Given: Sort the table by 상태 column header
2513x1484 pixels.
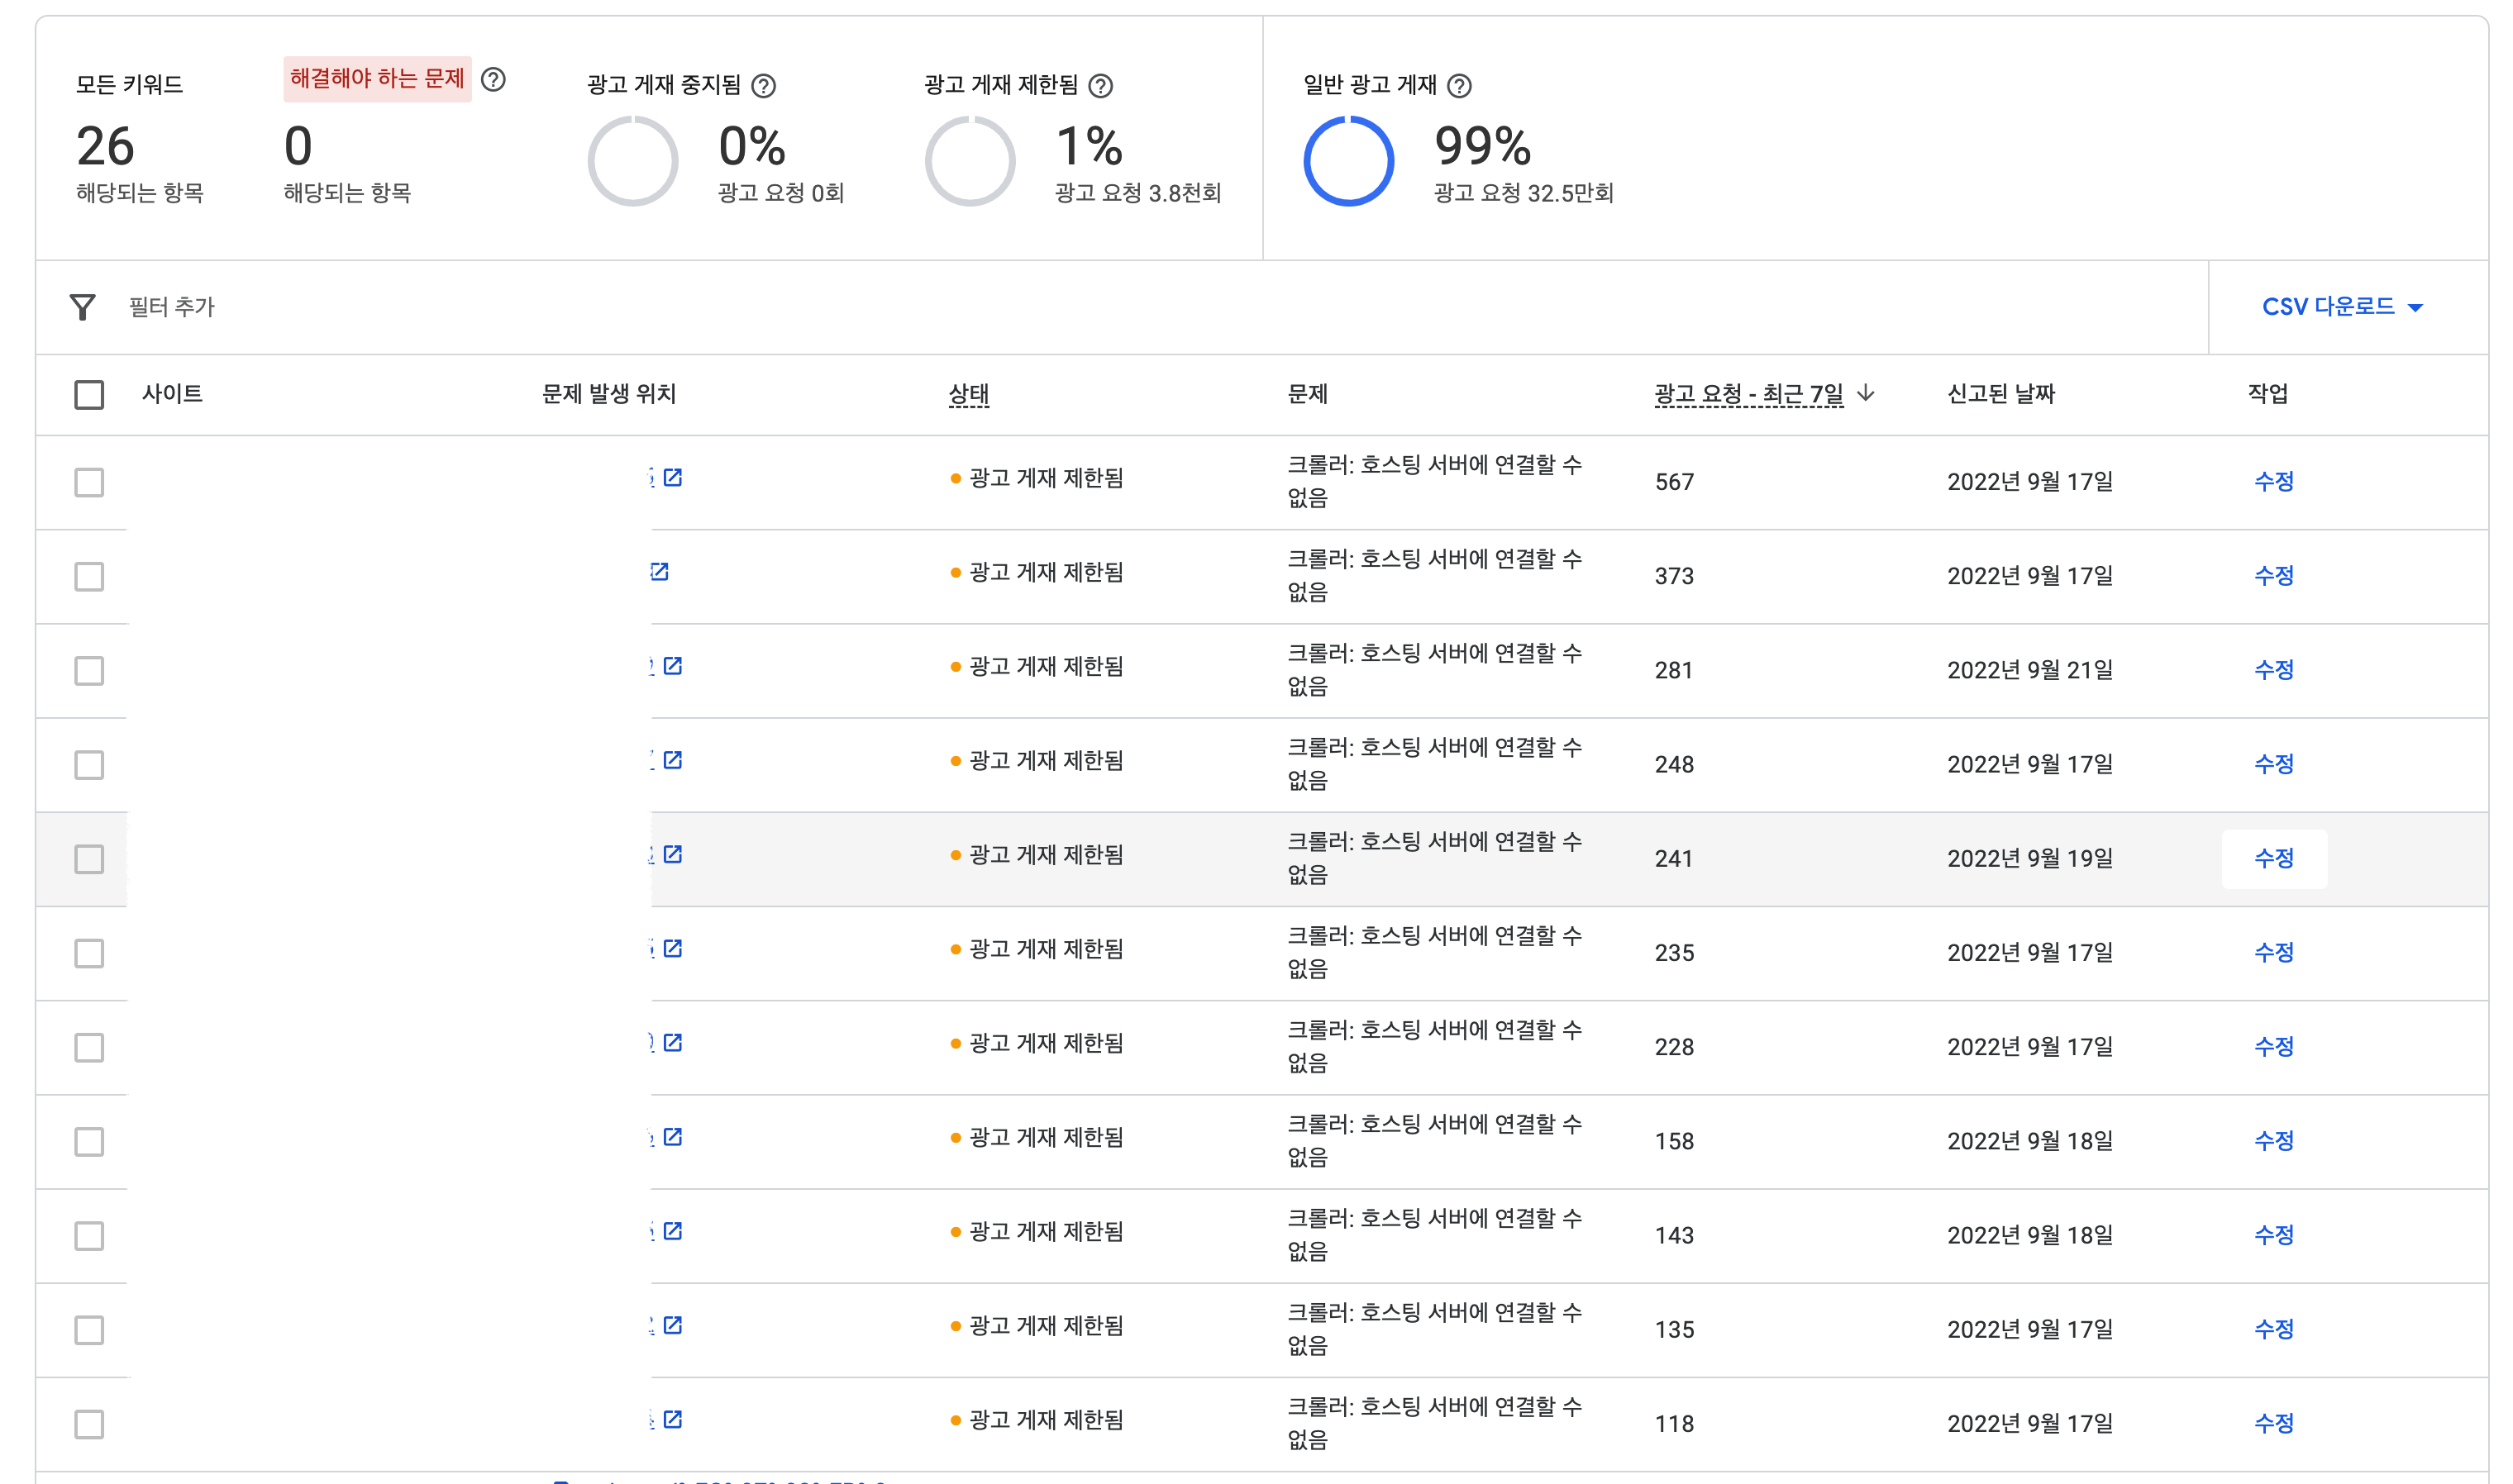Looking at the screenshot, I should tap(967, 394).
